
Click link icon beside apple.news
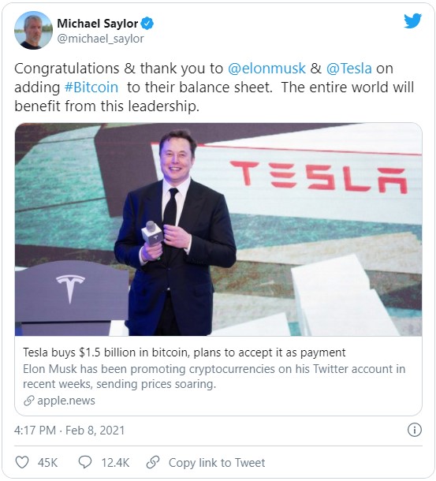click(28, 401)
